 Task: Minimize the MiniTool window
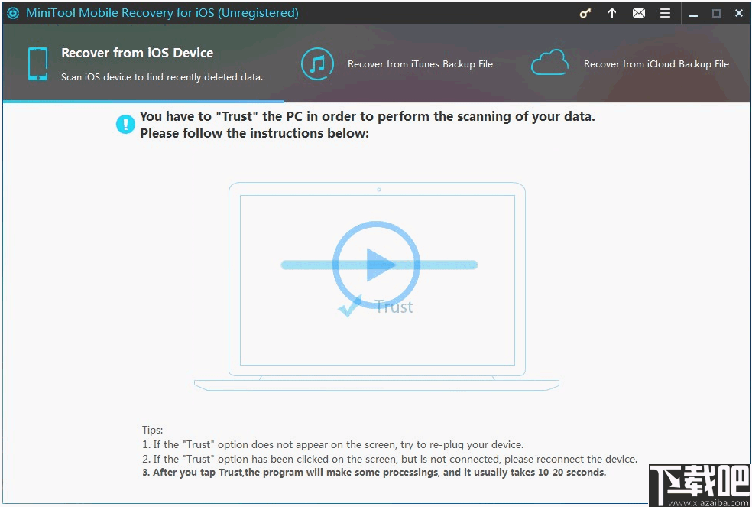pyautogui.click(x=693, y=14)
